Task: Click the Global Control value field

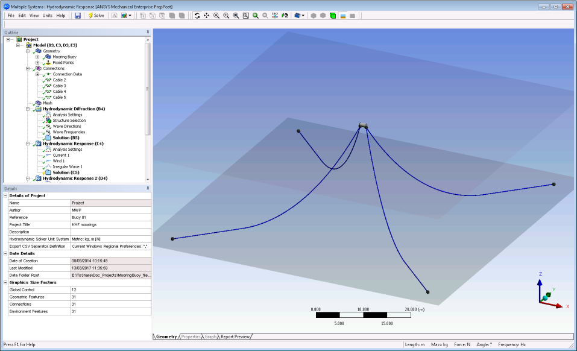Action: 110,289
